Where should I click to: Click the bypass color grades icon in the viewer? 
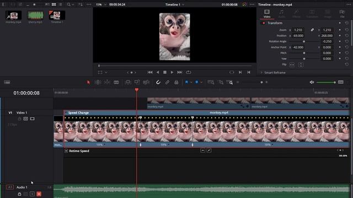click(x=244, y=4)
